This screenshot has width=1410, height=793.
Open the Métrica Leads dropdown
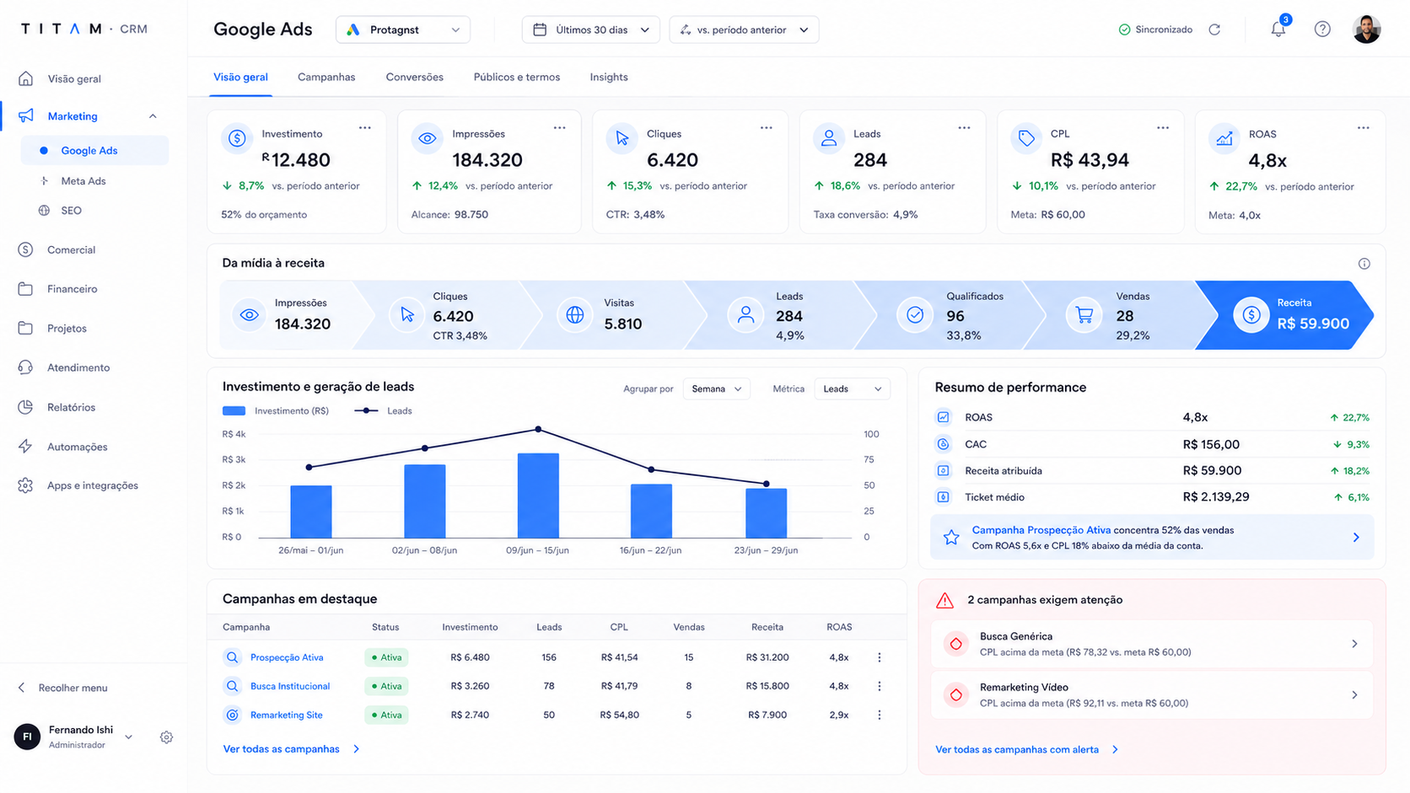[852, 388]
